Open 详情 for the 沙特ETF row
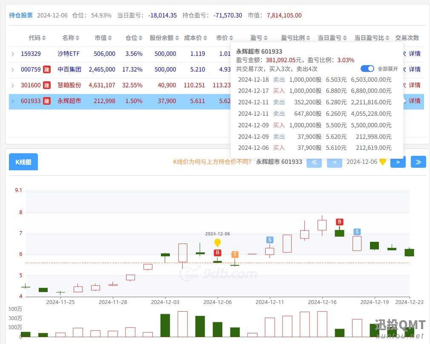Image resolution: width=430 pixels, height=344 pixels. click(414, 54)
